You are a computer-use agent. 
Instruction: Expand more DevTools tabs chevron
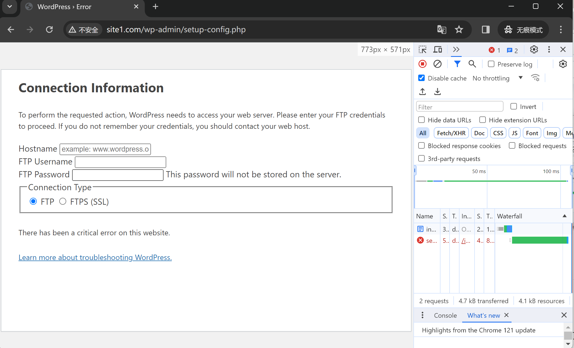point(456,50)
